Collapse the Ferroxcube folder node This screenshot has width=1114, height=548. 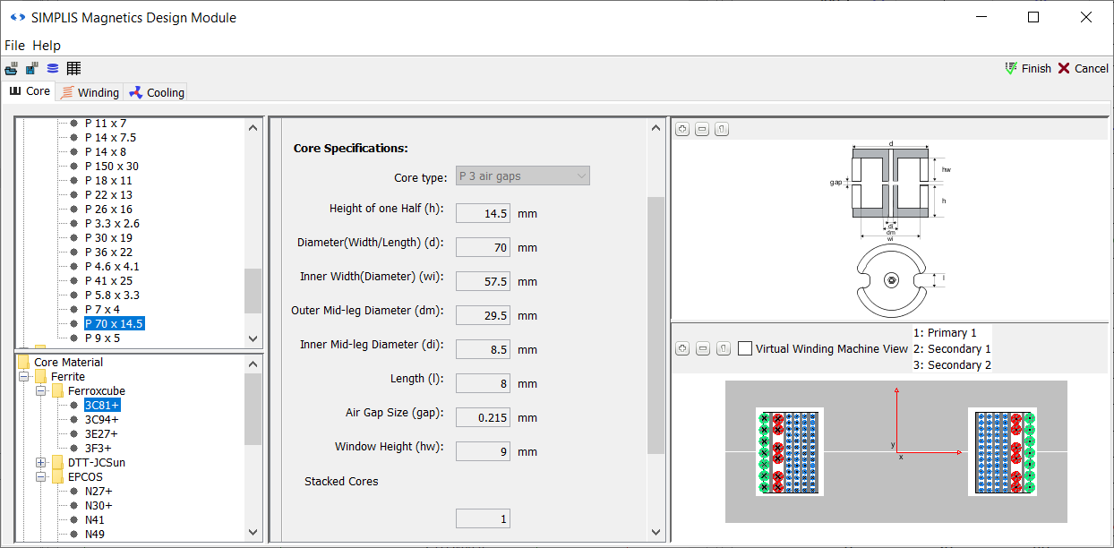click(41, 391)
